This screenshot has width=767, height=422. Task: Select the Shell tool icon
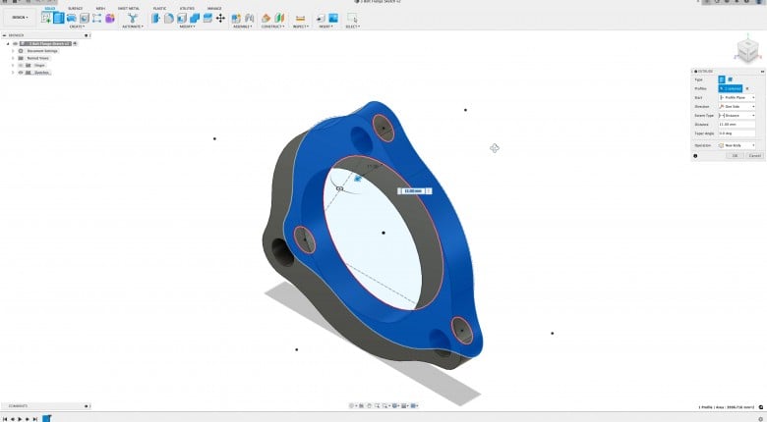coord(182,18)
